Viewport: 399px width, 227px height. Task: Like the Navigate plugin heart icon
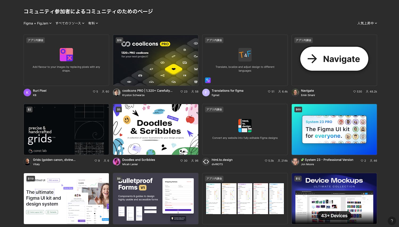[355, 92]
